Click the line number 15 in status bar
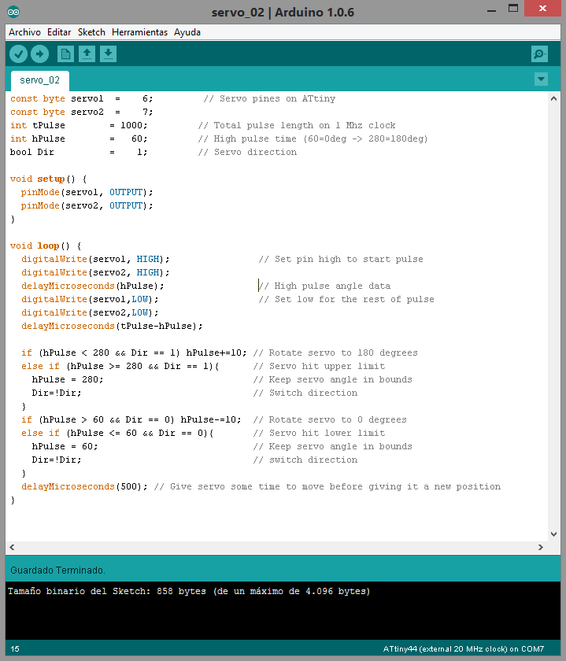This screenshot has height=661, width=566. [x=15, y=648]
